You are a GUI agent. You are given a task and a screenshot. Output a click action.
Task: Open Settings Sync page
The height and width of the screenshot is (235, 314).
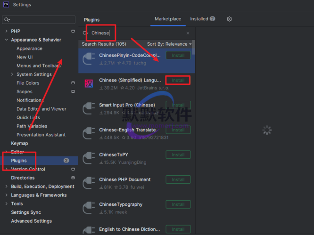[x=26, y=212]
